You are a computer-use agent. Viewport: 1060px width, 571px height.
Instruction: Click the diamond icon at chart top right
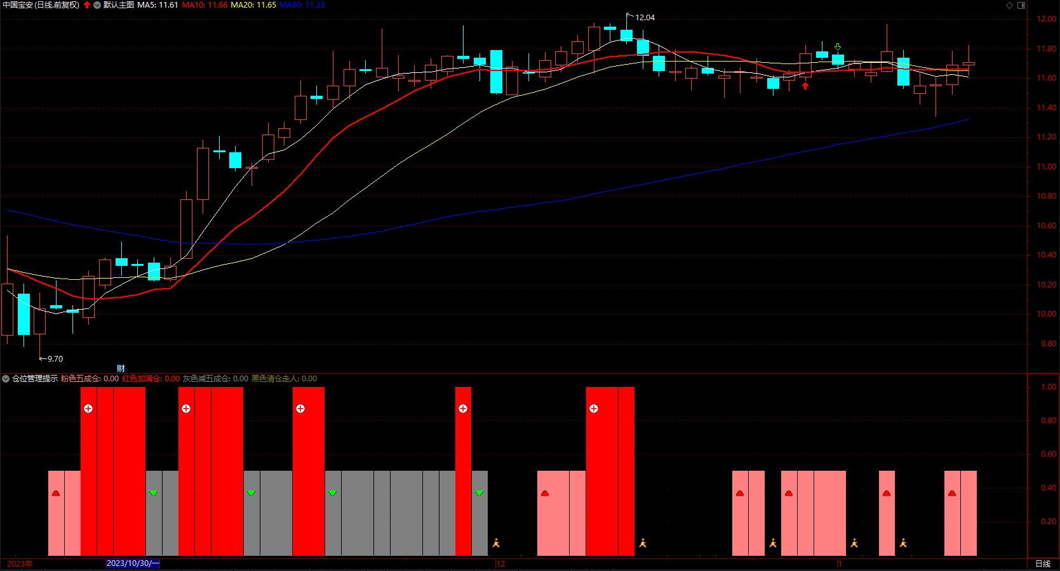pos(1010,5)
